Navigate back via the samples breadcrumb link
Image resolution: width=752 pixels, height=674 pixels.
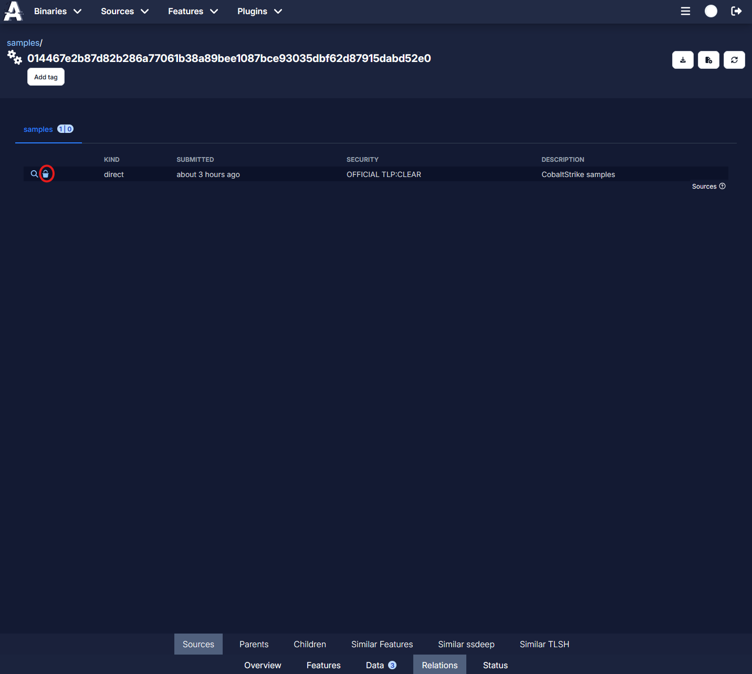click(x=23, y=43)
